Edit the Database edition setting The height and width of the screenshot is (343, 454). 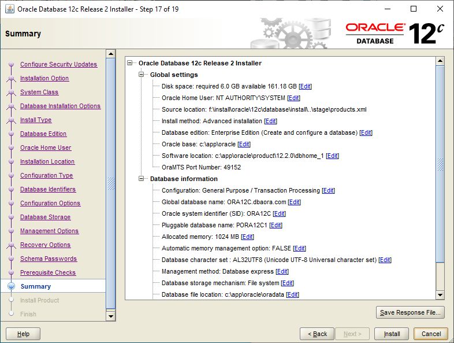point(366,133)
